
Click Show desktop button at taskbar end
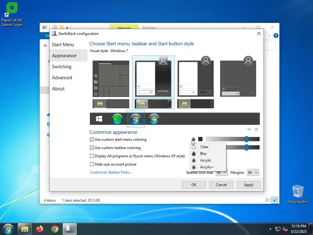[x=311, y=229]
